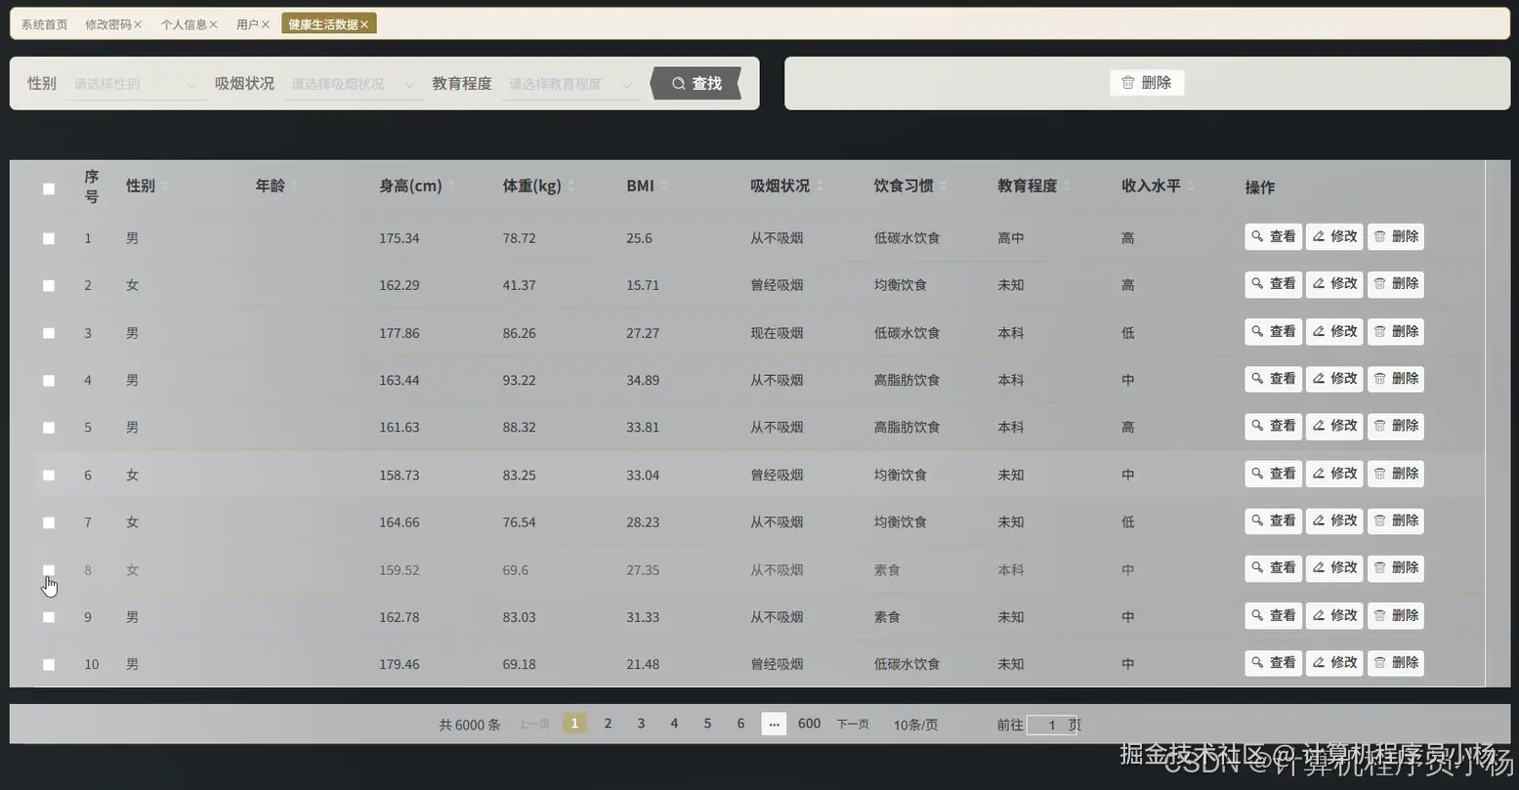Check the checkbox for row 3
Viewport: 1519px width, 790px height.
49,333
